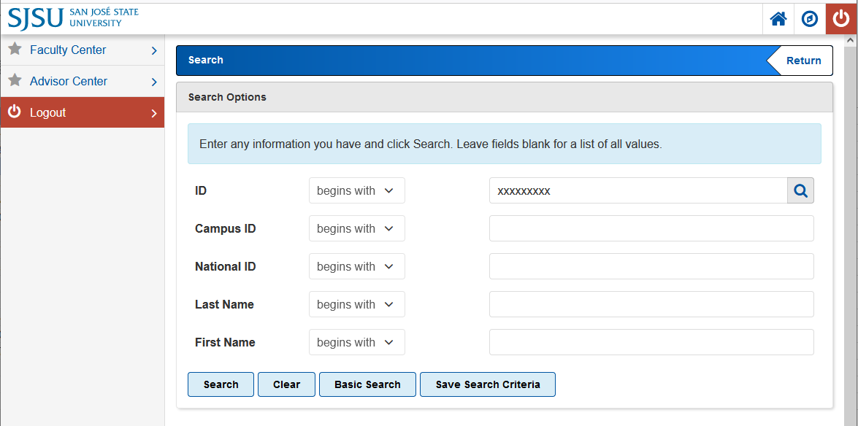
Task: Open the Last Name 'begins with' dropdown
Action: [357, 304]
